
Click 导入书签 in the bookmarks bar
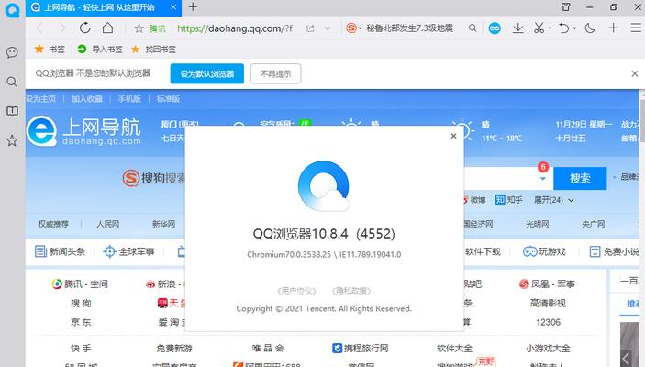coord(100,50)
